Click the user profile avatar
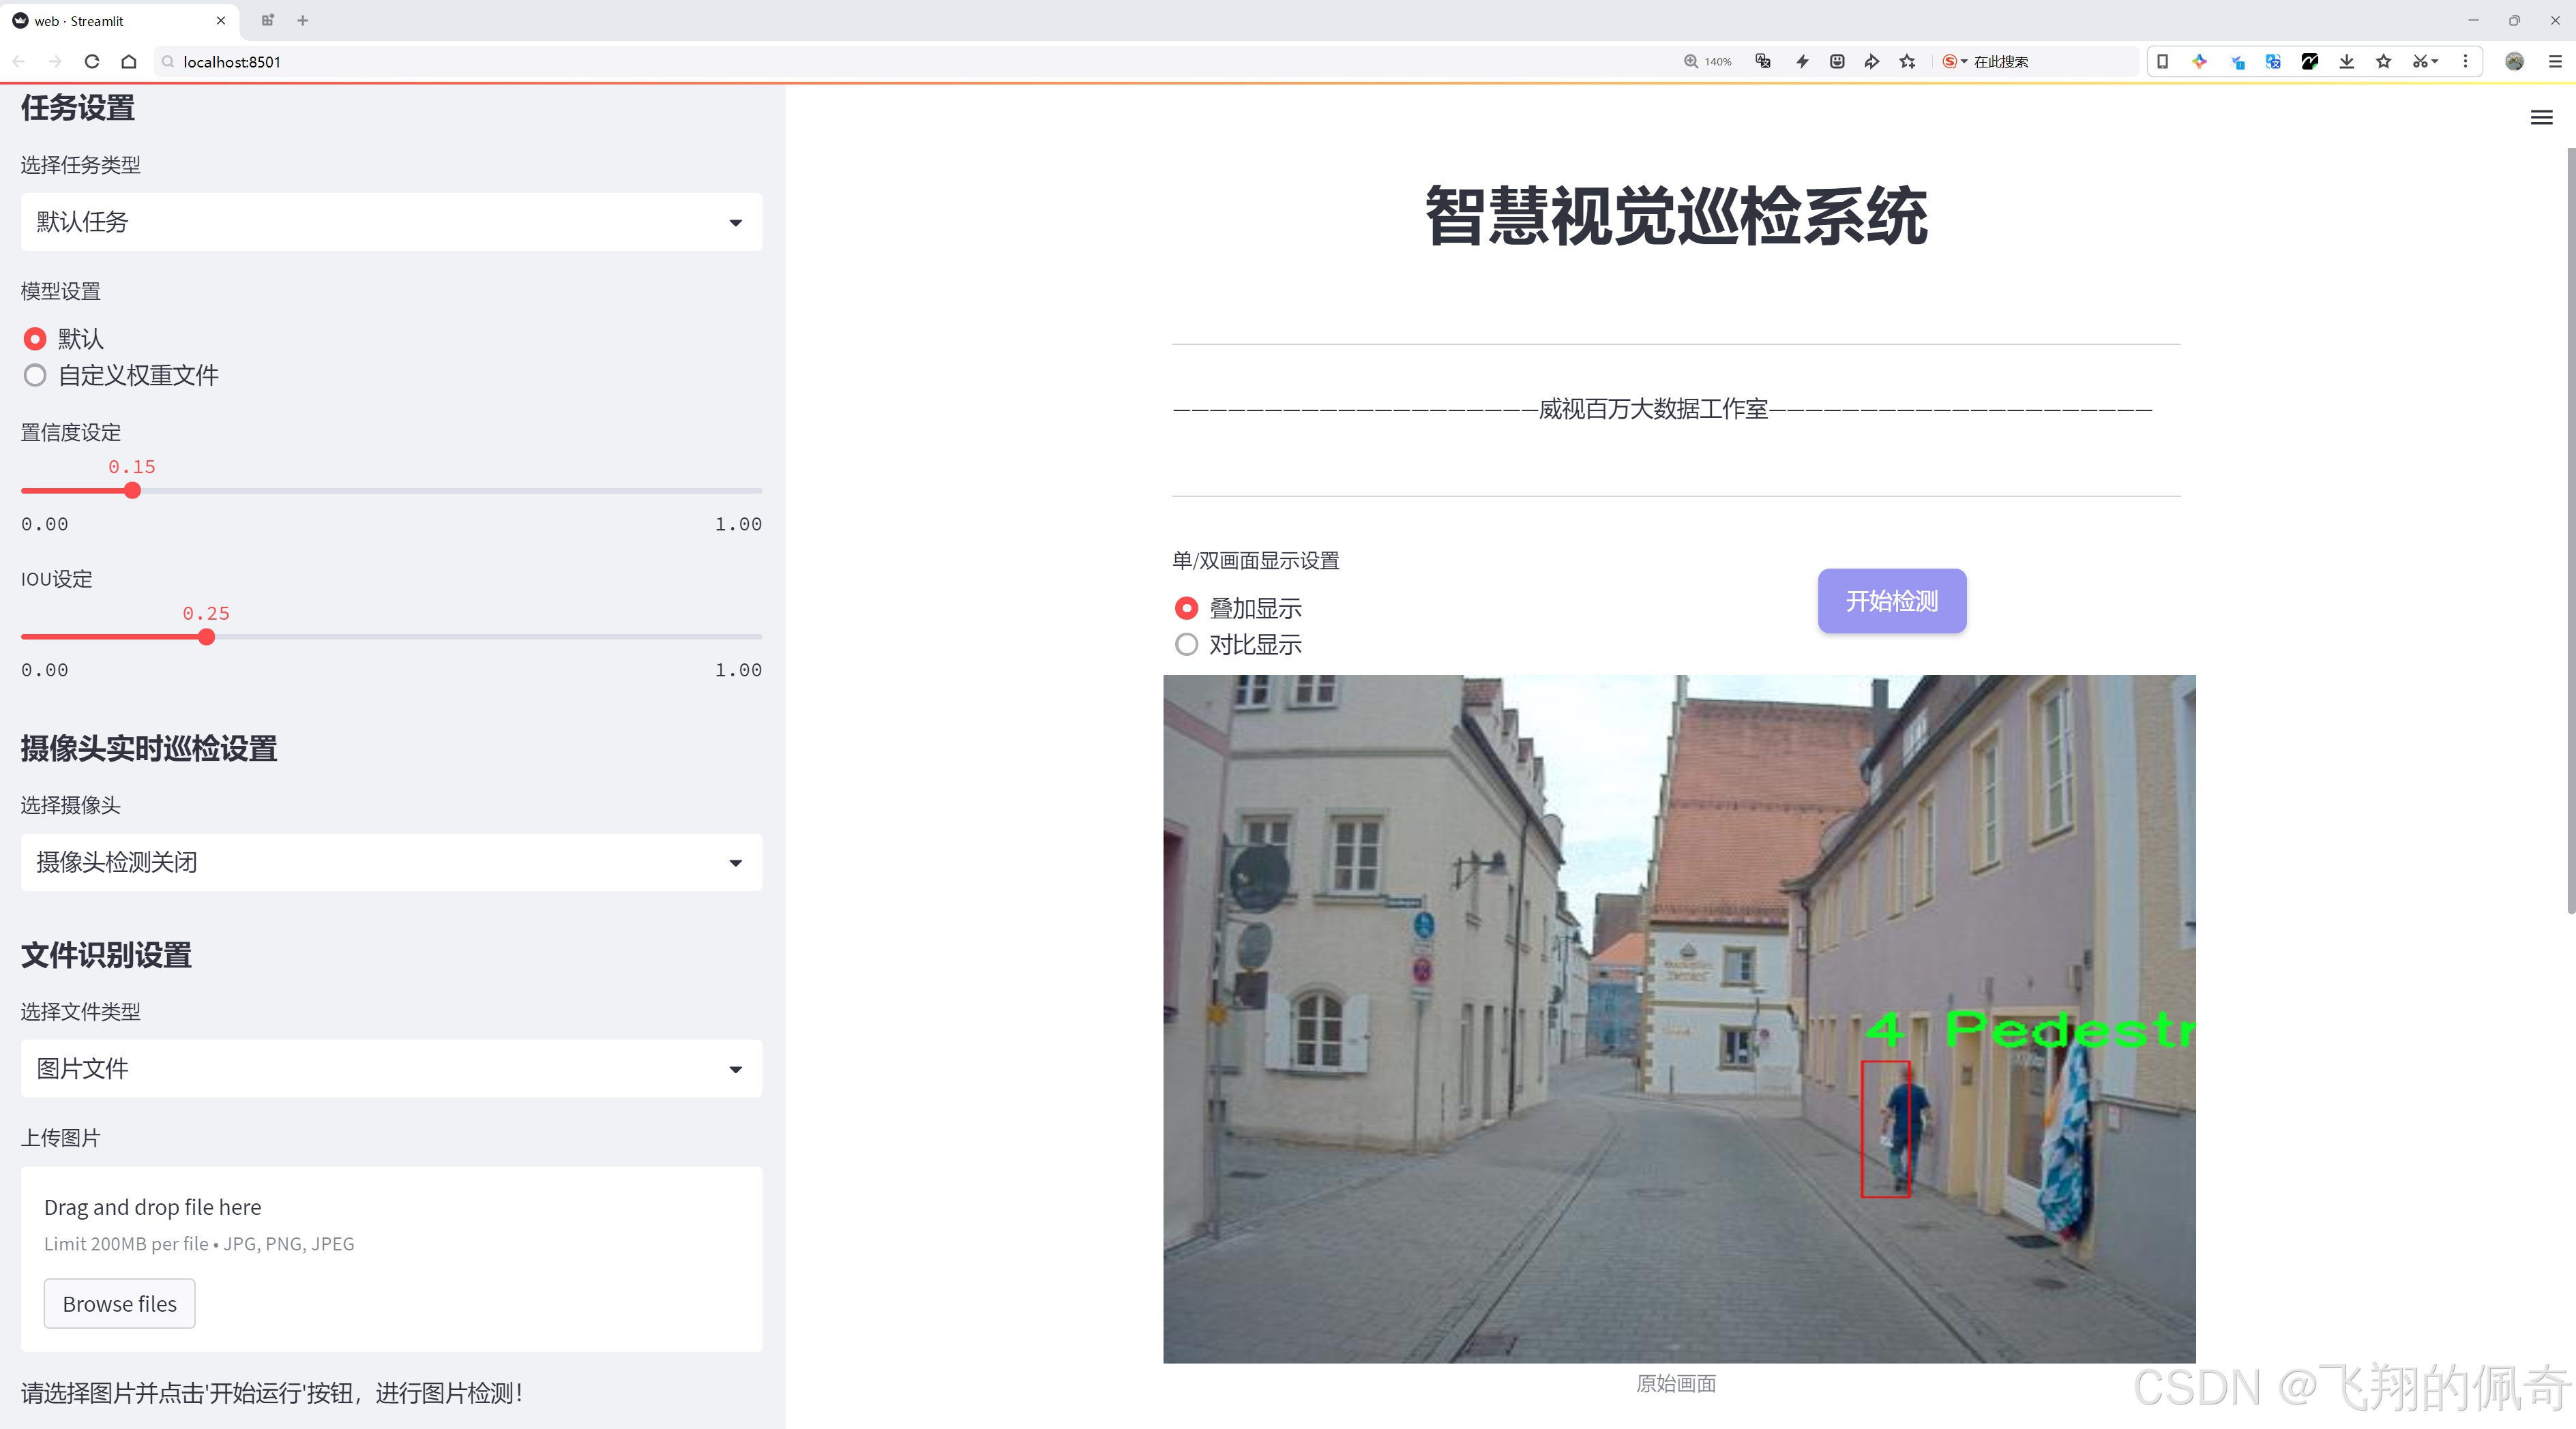This screenshot has height=1429, width=2576. [2514, 62]
